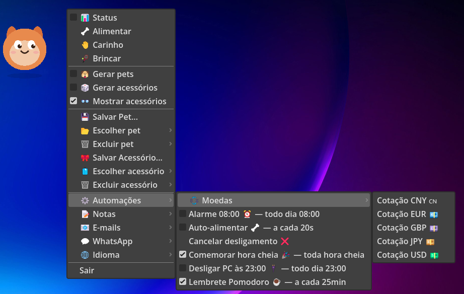
Task: Click the icon in Desligar PC às 23:00
Action: point(273,268)
